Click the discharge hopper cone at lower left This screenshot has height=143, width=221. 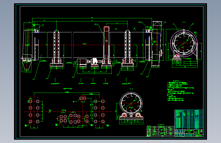pos(27,65)
